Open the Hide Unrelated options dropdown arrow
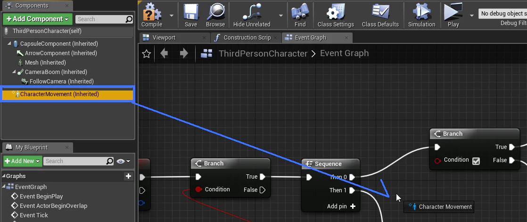 [281, 16]
